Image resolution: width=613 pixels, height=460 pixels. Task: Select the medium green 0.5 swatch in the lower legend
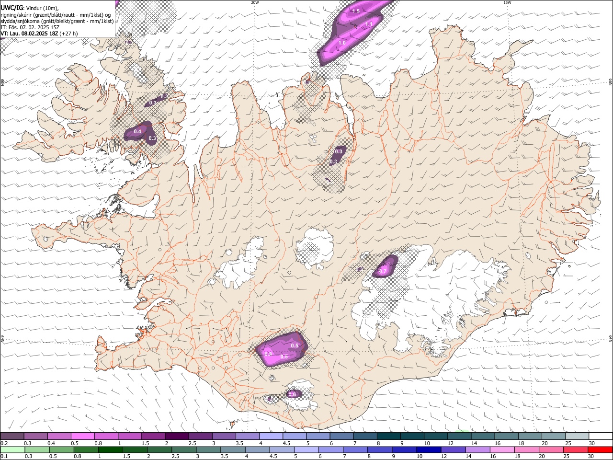coord(61,449)
